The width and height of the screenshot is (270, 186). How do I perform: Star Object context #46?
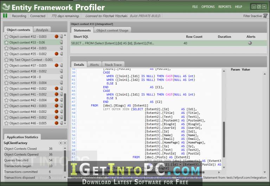7,123
